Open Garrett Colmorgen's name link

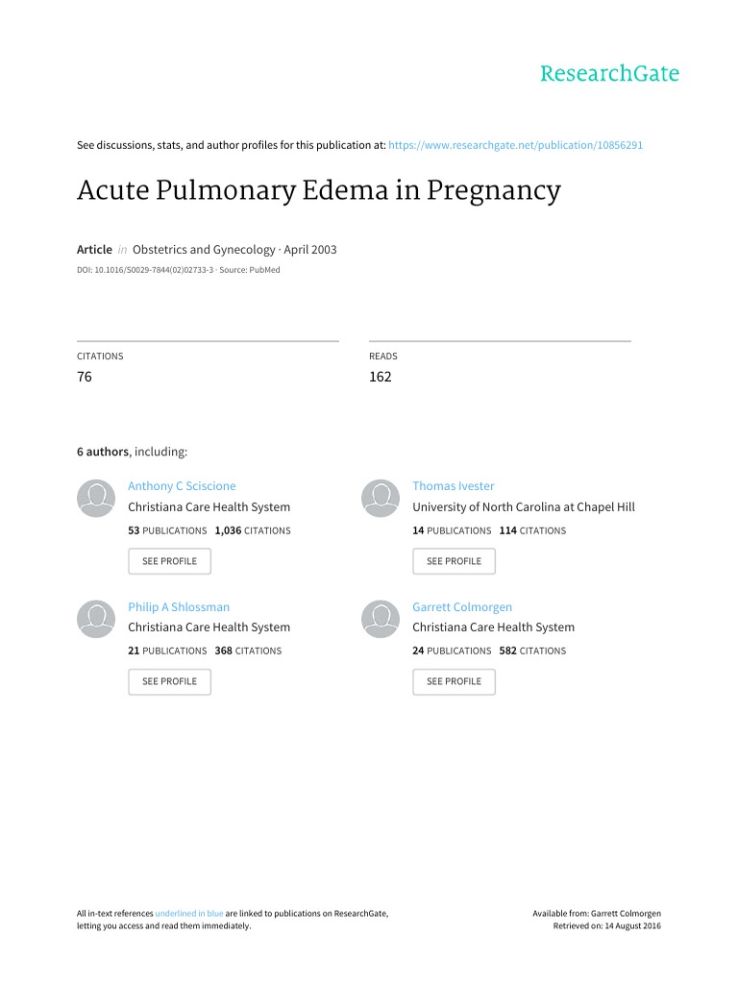(462, 606)
